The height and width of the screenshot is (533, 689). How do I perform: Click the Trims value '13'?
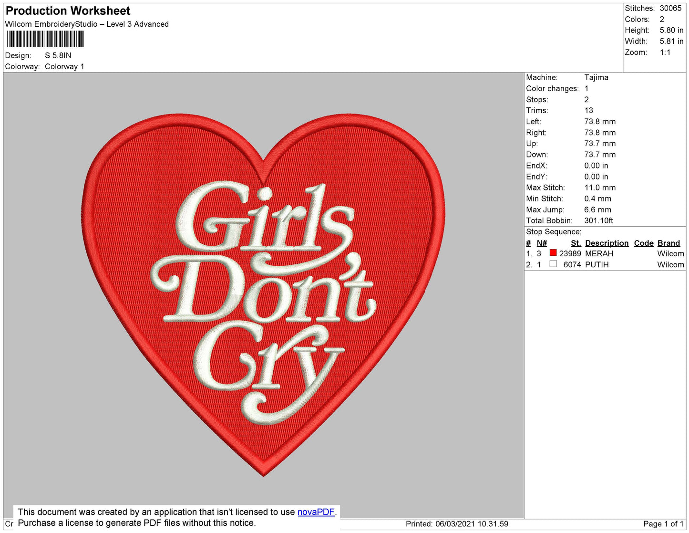(x=589, y=111)
